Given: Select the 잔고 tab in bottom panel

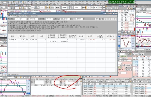Looking at the screenshot, I should [37, 79].
